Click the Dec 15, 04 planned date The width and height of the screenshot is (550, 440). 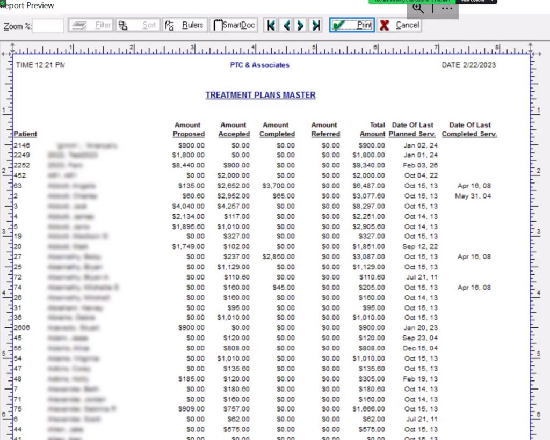coord(420,348)
